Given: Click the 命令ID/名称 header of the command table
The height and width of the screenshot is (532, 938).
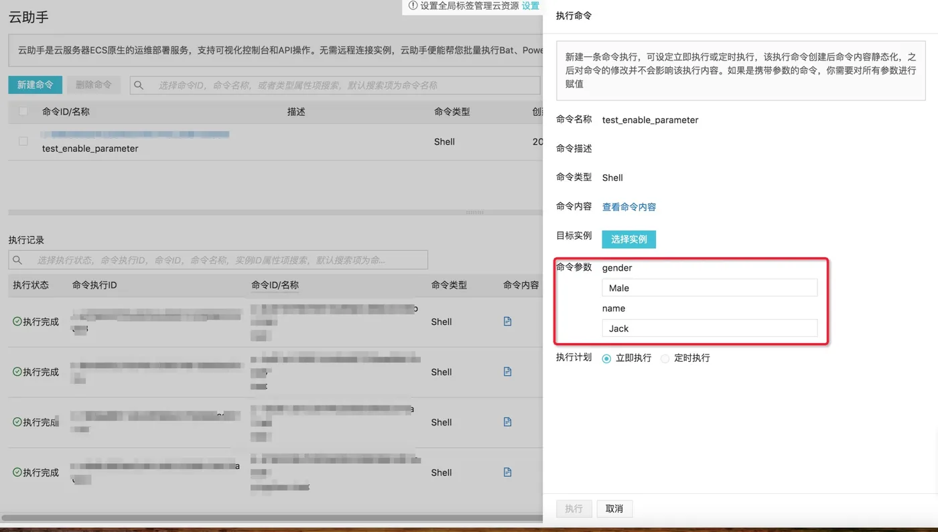Looking at the screenshot, I should (x=66, y=112).
